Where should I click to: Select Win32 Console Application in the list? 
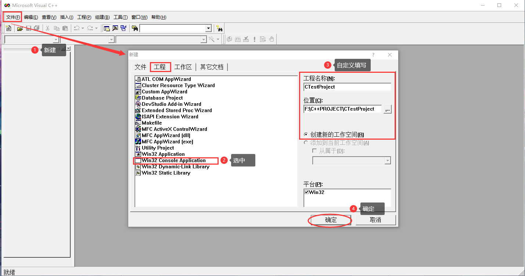[x=174, y=160]
